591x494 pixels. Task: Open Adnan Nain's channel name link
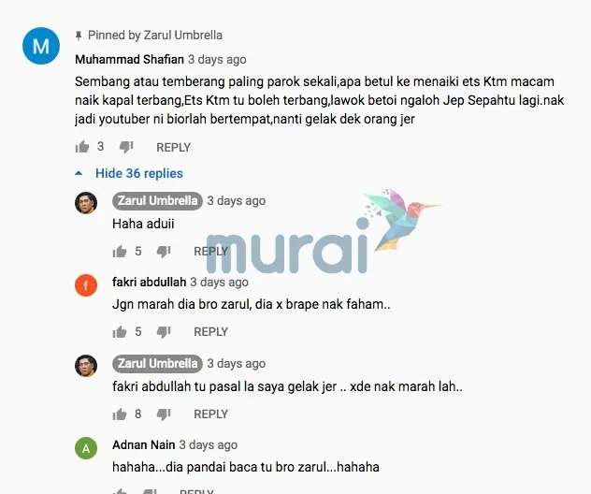[x=144, y=445]
